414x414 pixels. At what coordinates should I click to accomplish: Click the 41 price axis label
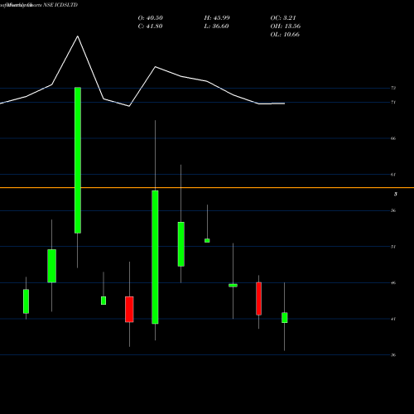393,319
